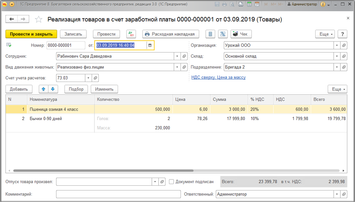The width and height of the screenshot is (355, 202).
Task: Show Дт/Кт postings of the document
Action: (131, 34)
